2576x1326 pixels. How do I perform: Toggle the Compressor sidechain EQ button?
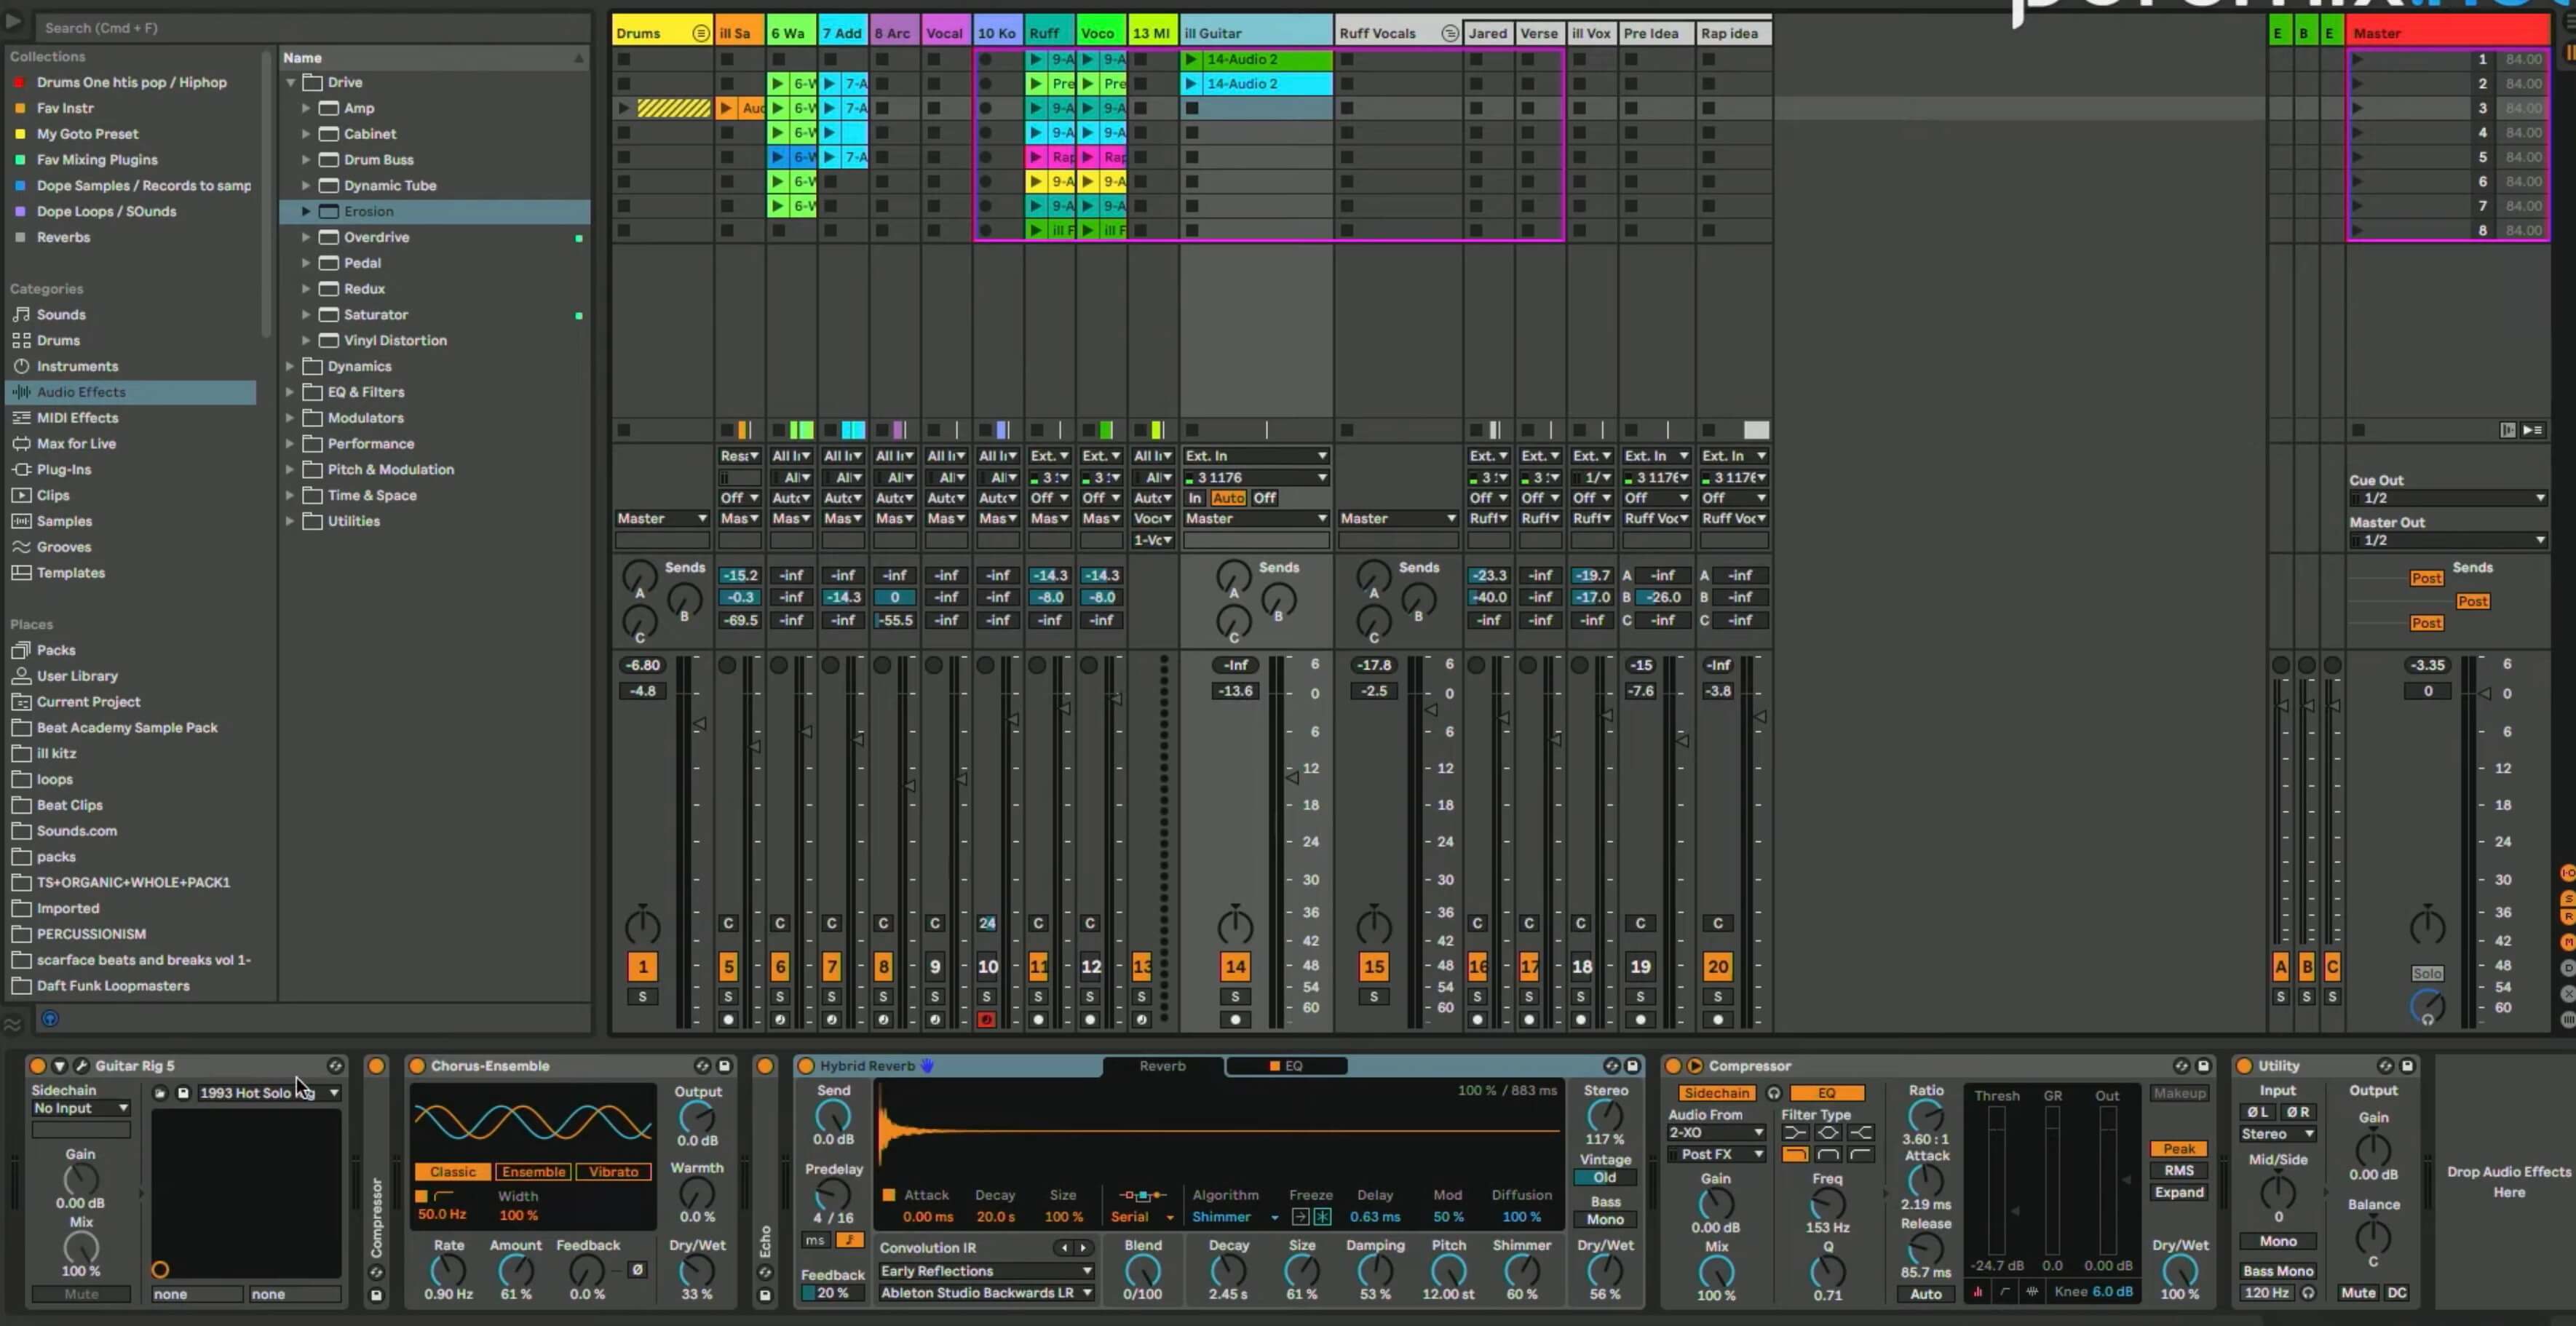(x=1827, y=1093)
